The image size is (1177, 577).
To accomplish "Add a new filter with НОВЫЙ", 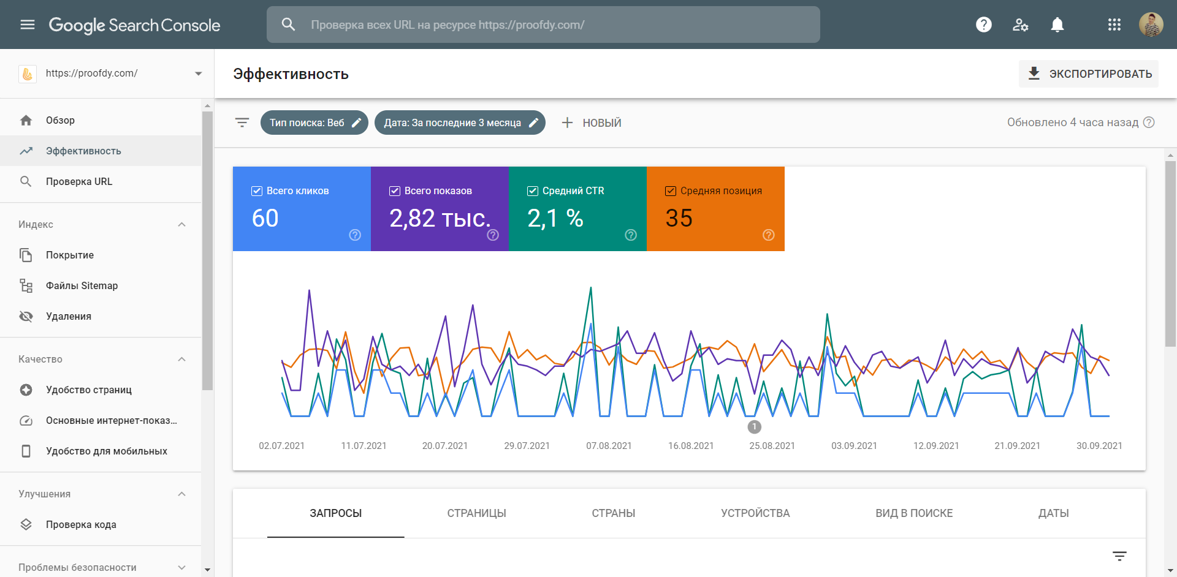I will (x=592, y=123).
